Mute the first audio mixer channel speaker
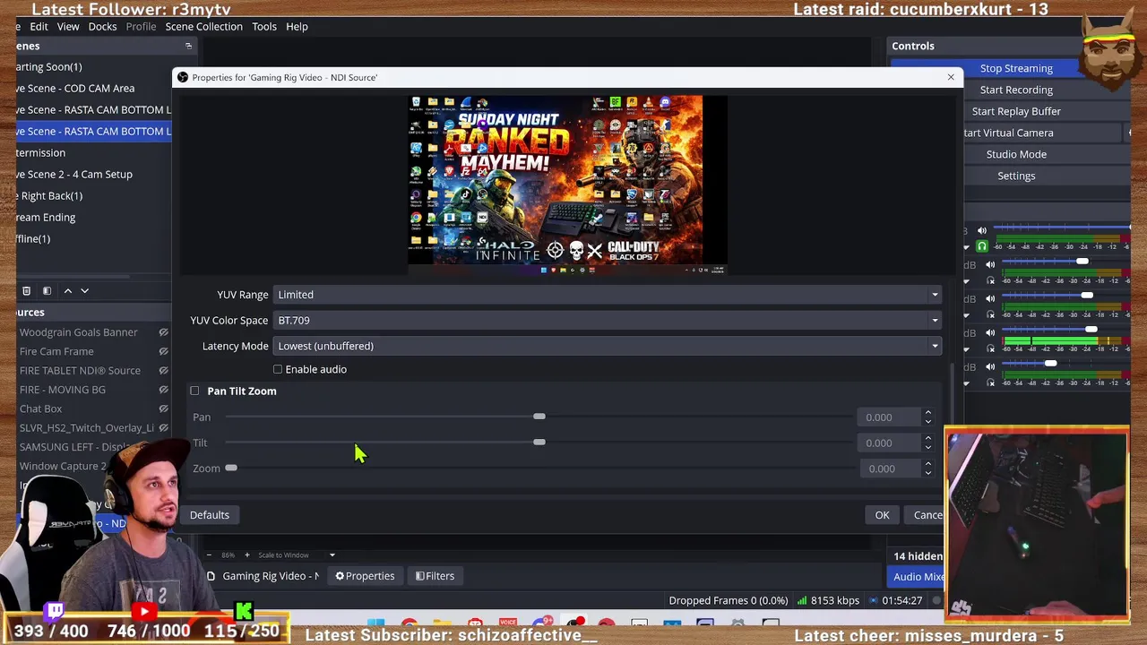Screen dimensions: 1147x645 982,231
